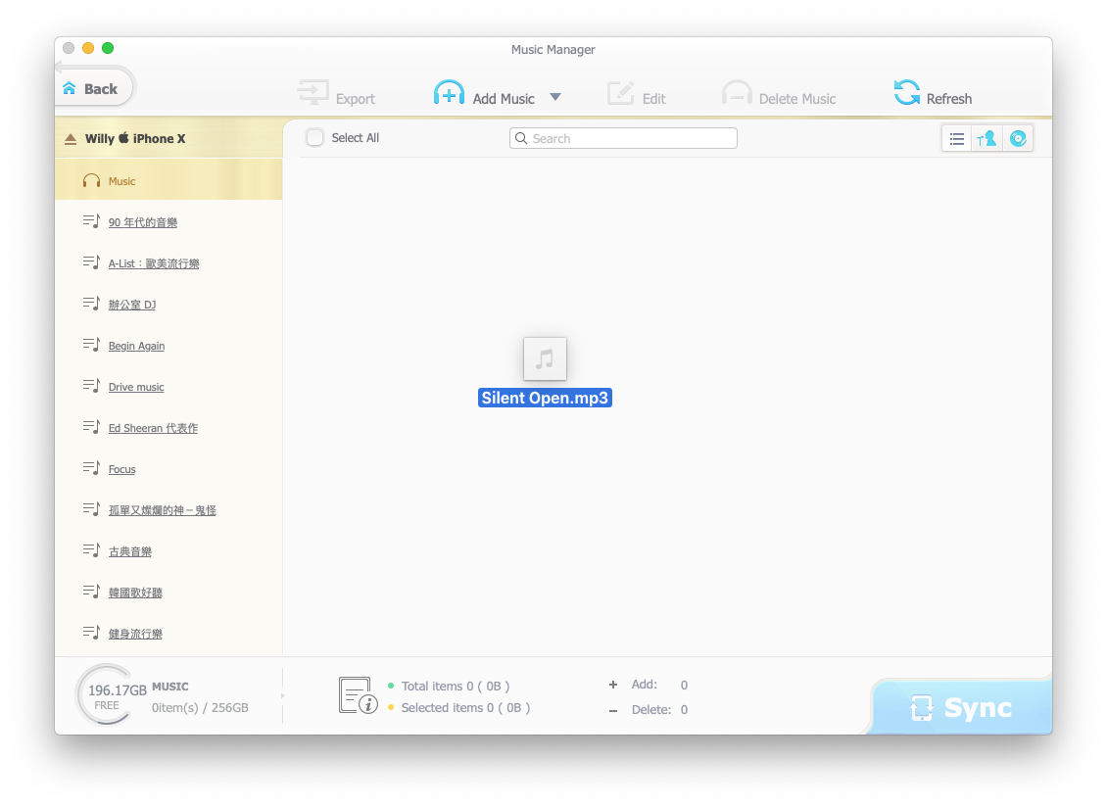This screenshot has width=1107, height=807.
Task: Click playlist icon beside 辦公室 DJ
Action: 91,303
